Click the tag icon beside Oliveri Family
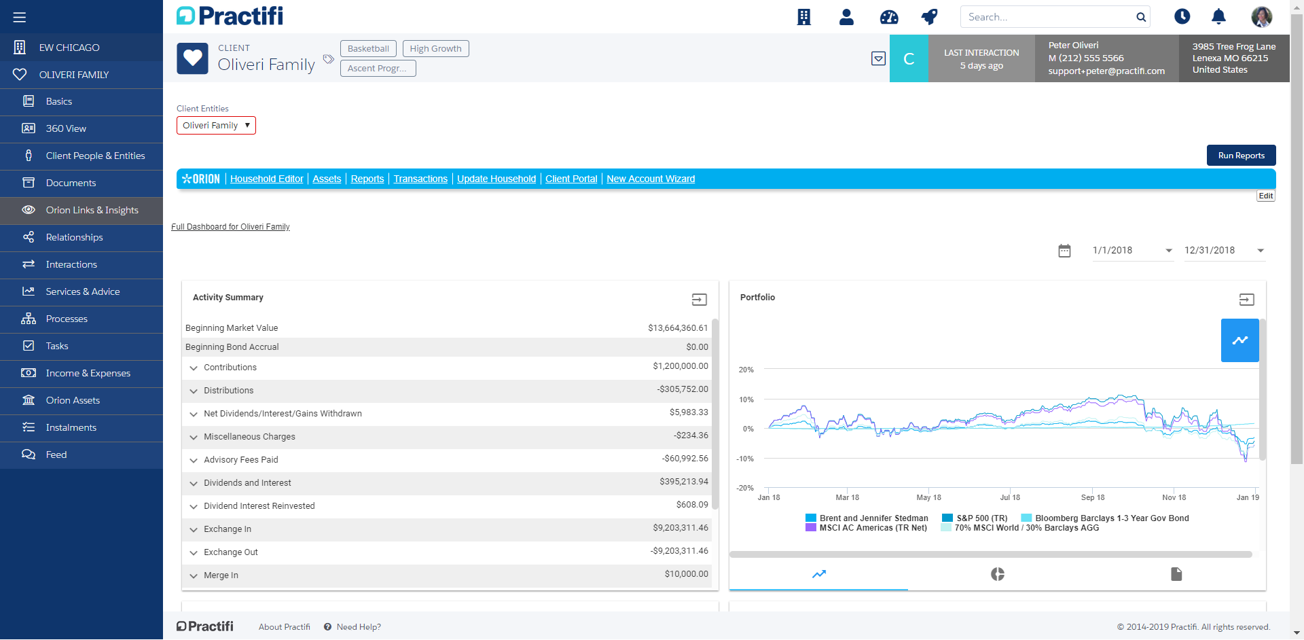1304x640 pixels. (x=328, y=59)
